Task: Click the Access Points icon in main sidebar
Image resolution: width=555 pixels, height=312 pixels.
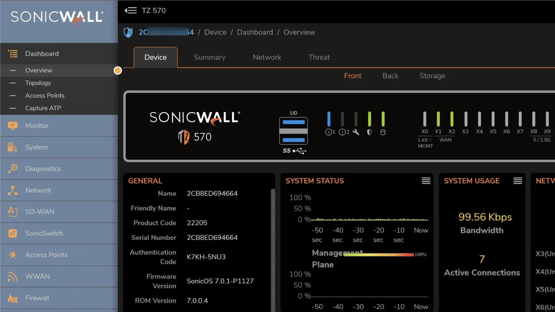Action: (x=13, y=255)
